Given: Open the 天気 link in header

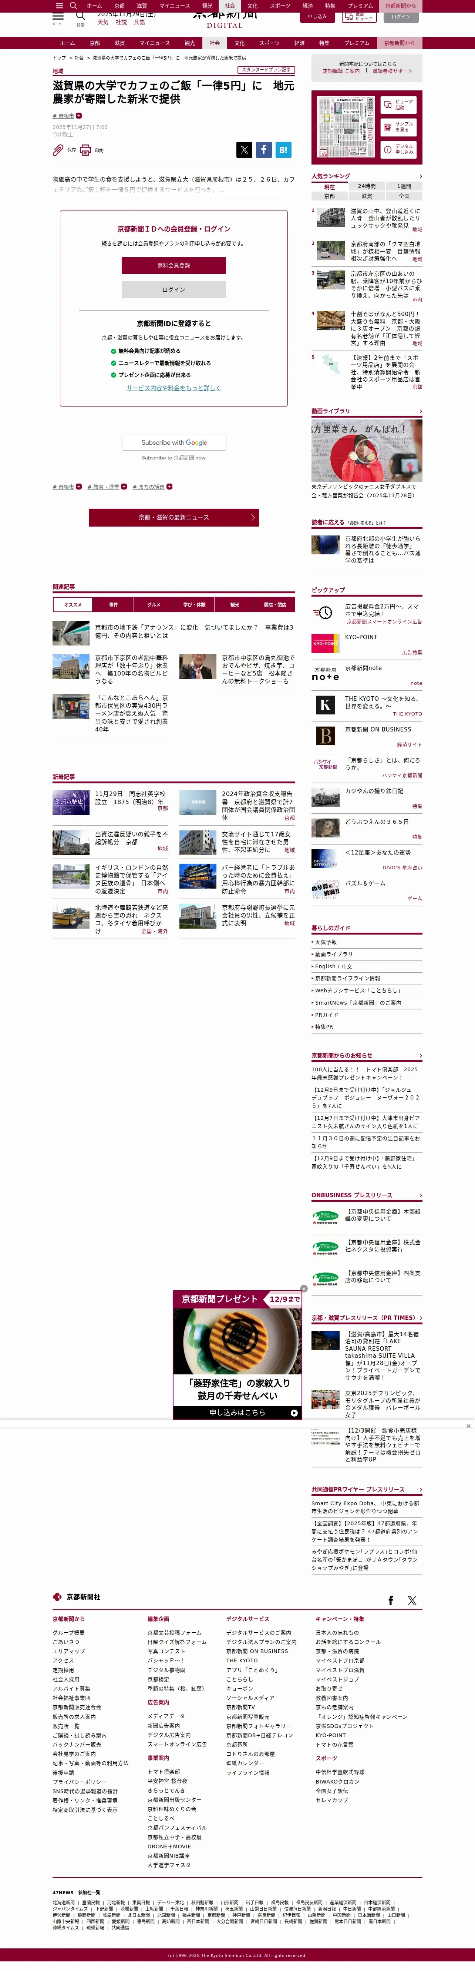Looking at the screenshot, I should [102, 22].
